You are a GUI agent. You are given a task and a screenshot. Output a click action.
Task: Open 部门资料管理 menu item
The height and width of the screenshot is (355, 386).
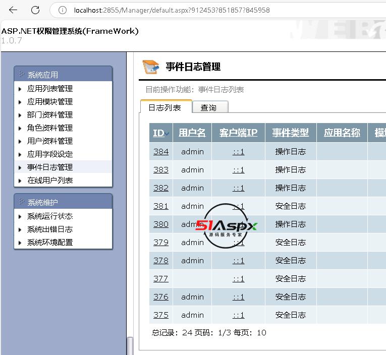pos(50,114)
